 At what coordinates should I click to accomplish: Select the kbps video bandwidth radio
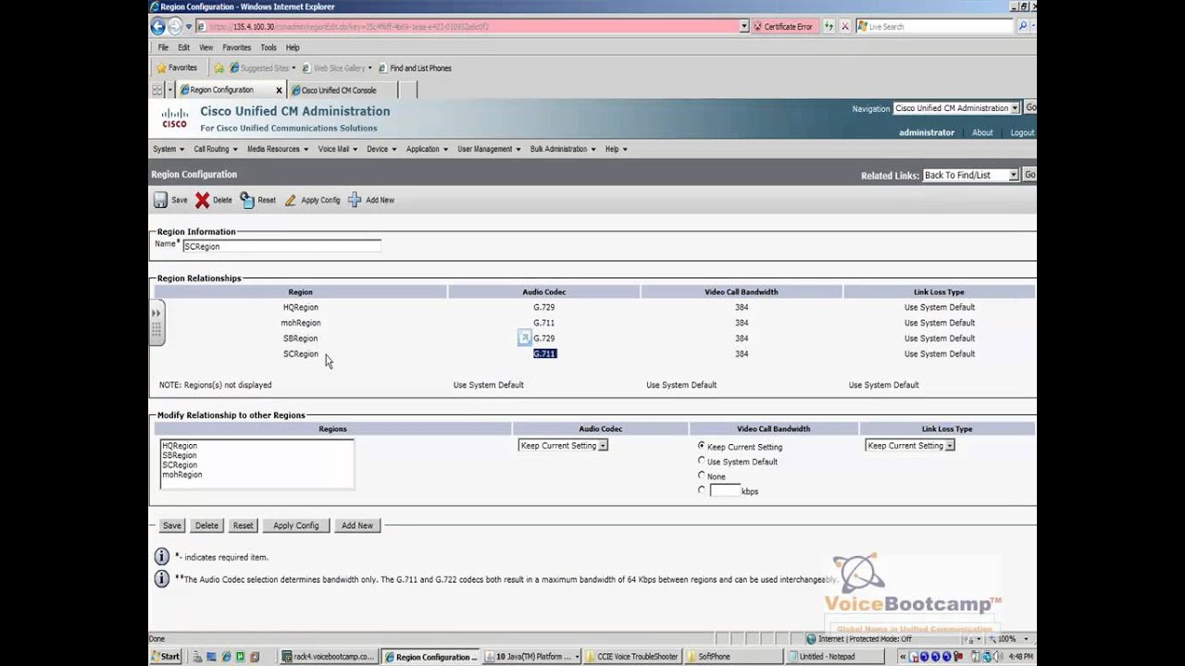click(702, 490)
